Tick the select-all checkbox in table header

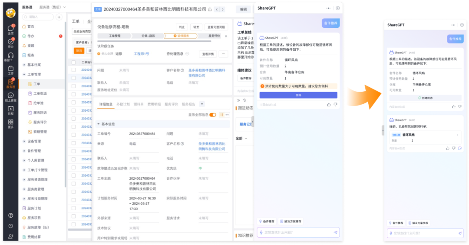click(x=73, y=63)
